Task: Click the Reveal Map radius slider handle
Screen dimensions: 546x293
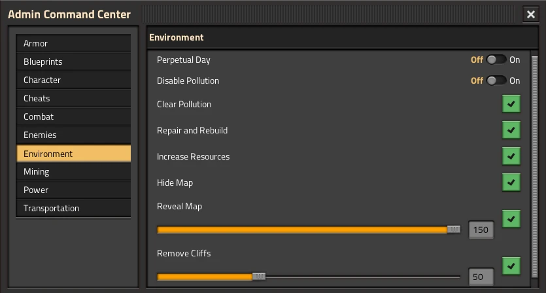Action: [x=454, y=230]
